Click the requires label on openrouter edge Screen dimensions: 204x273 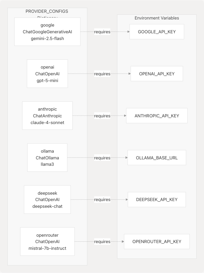pyautogui.click(x=102, y=241)
